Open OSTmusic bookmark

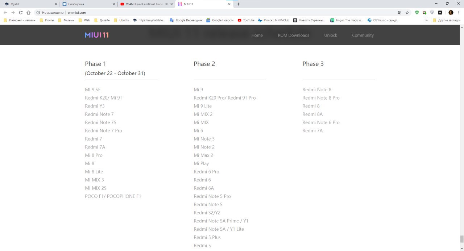(384, 20)
